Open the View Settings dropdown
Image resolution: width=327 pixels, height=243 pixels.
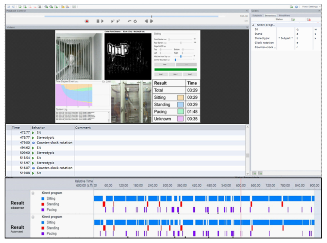pos(310,7)
